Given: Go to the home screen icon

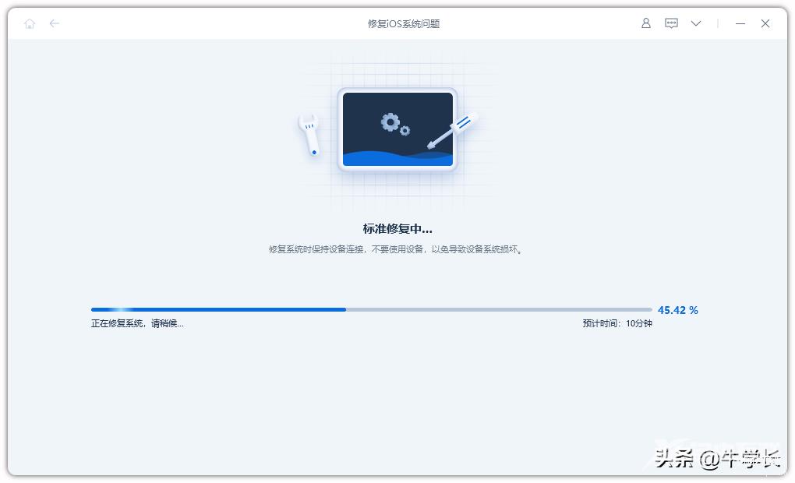Looking at the screenshot, I should coord(30,24).
